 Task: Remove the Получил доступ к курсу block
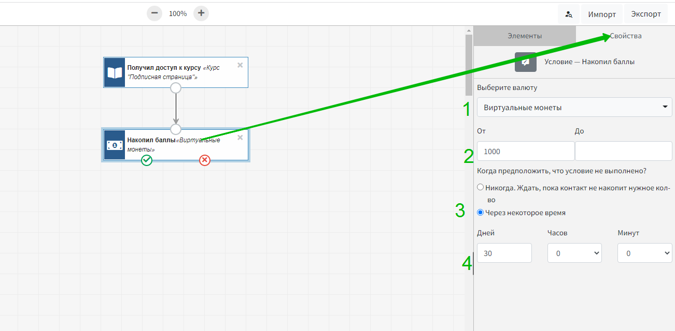pyautogui.click(x=240, y=65)
